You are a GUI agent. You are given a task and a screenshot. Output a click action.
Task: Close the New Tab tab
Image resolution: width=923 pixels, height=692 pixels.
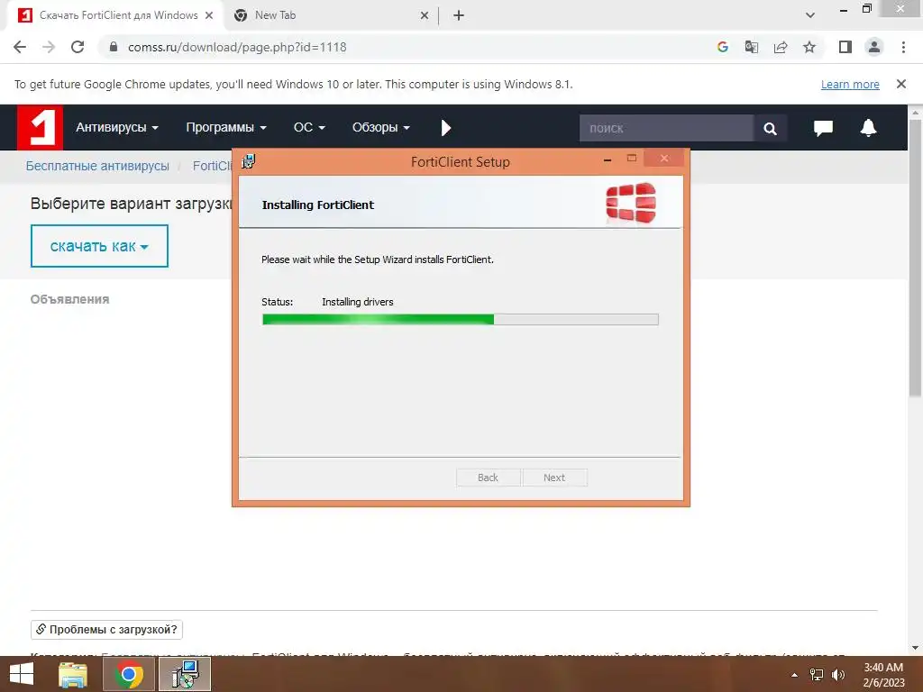[x=425, y=15]
